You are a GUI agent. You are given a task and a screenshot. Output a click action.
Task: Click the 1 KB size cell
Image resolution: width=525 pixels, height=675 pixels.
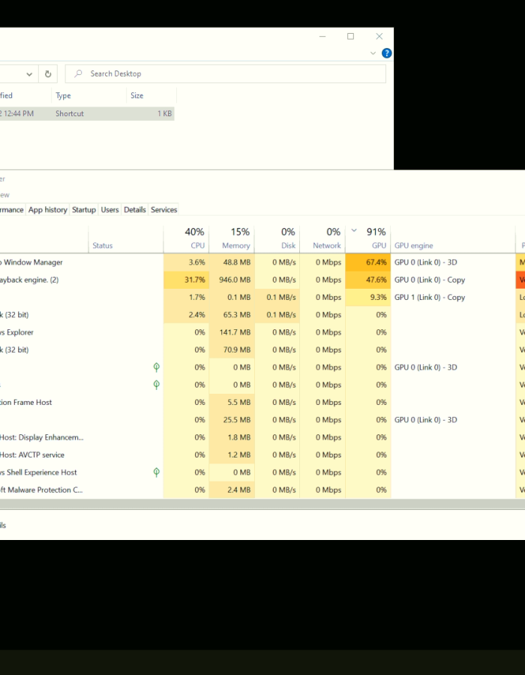tap(164, 114)
